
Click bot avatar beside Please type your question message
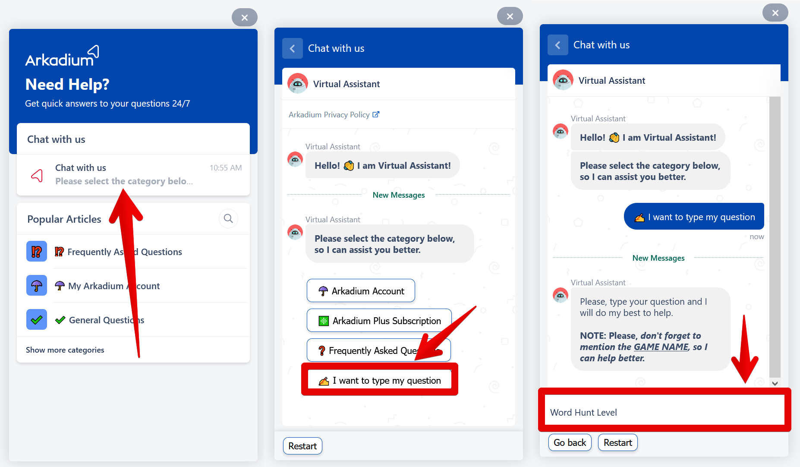[561, 296]
